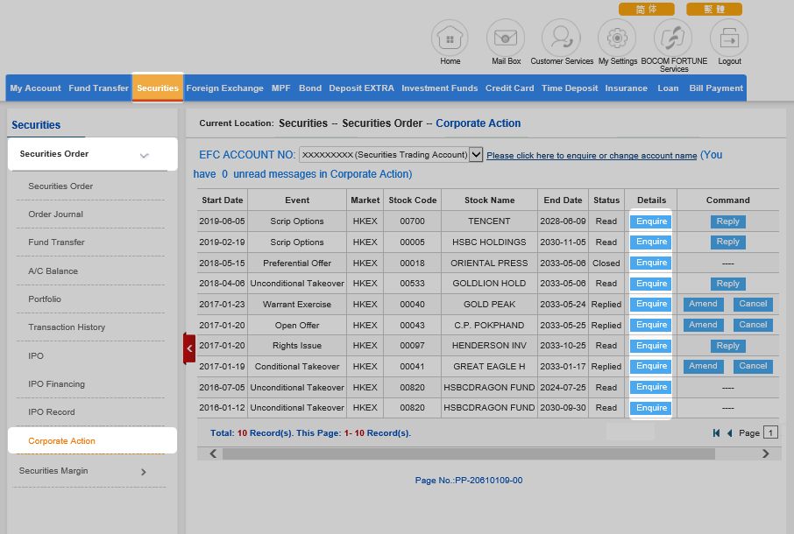Click the Logout icon
The height and width of the screenshot is (534, 794).
click(x=729, y=39)
